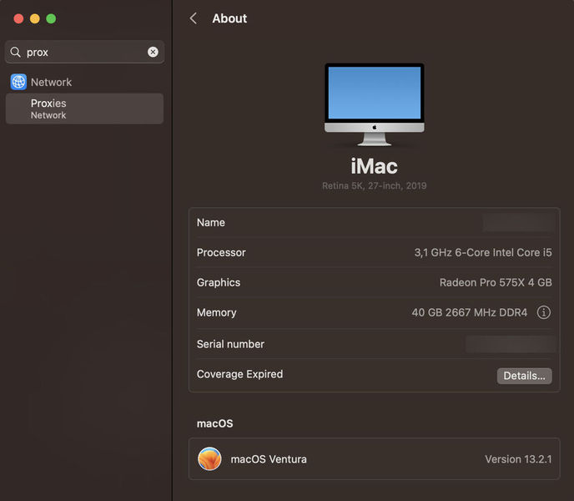
Task: Click the Name row label
Action: point(211,222)
